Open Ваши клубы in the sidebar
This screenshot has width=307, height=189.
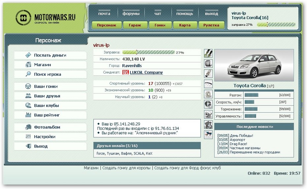tap(50, 106)
